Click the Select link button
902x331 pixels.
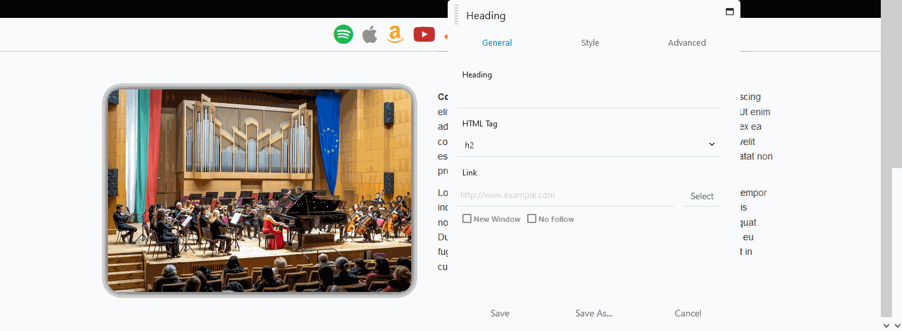[x=702, y=196]
